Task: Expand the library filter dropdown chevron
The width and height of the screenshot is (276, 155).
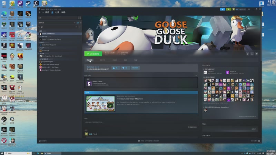Action: click(x=75, y=23)
